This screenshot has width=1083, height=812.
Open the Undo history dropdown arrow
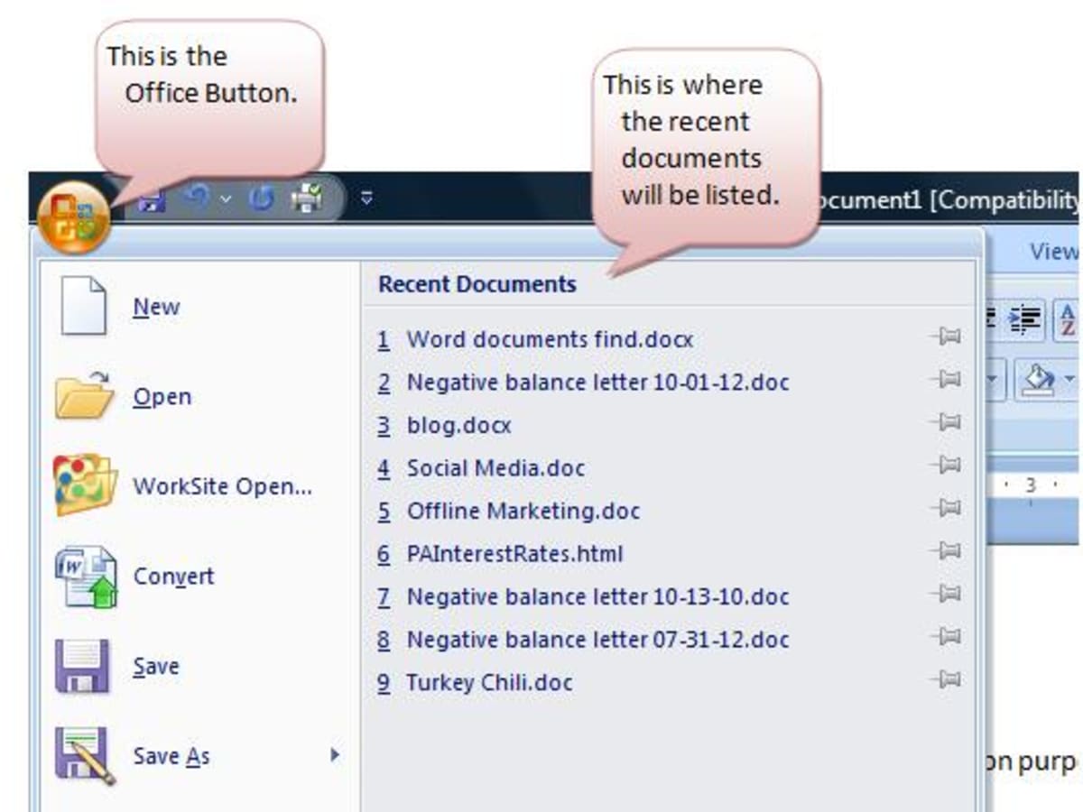226,198
